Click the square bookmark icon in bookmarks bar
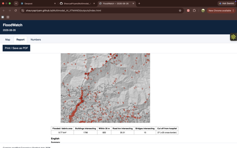 3,17
